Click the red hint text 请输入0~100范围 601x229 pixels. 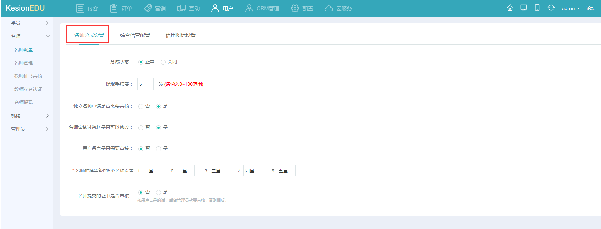(184, 84)
